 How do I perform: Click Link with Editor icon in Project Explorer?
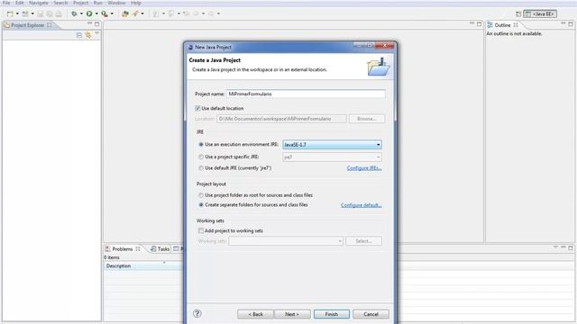point(88,35)
